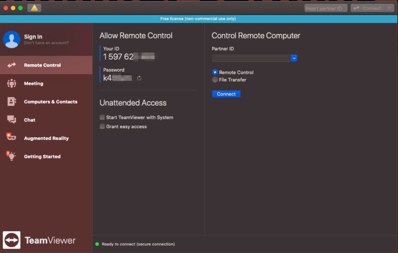Click the Control Remote Computer heading

pos(256,35)
